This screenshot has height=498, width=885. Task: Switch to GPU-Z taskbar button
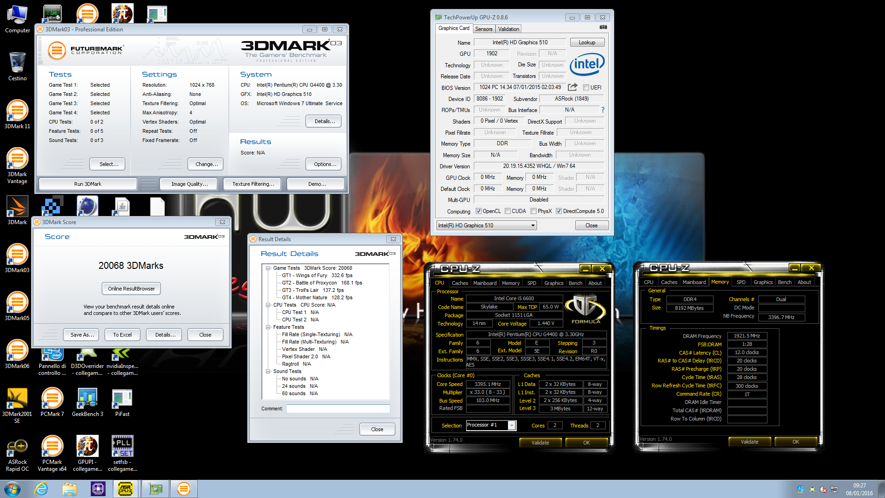(x=155, y=489)
